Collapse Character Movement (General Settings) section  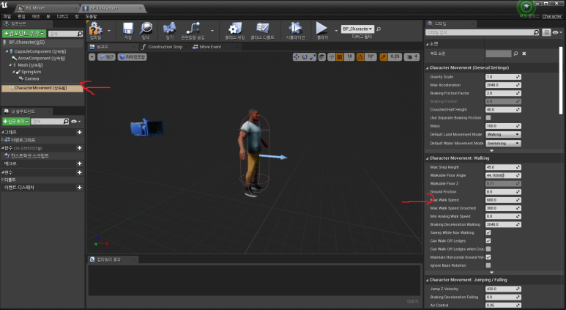coord(428,68)
